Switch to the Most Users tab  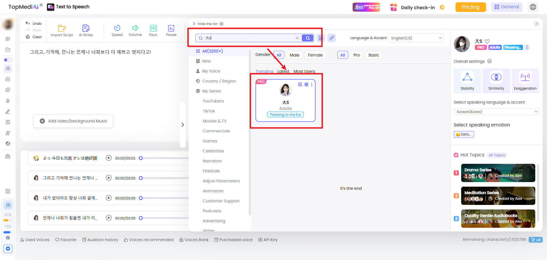[304, 71]
